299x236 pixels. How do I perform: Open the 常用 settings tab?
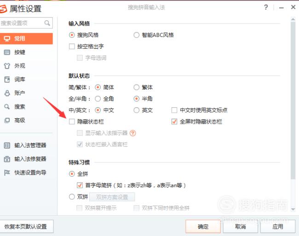[x=26, y=39]
